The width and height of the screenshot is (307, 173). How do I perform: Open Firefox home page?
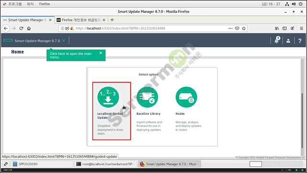click(x=29, y=29)
